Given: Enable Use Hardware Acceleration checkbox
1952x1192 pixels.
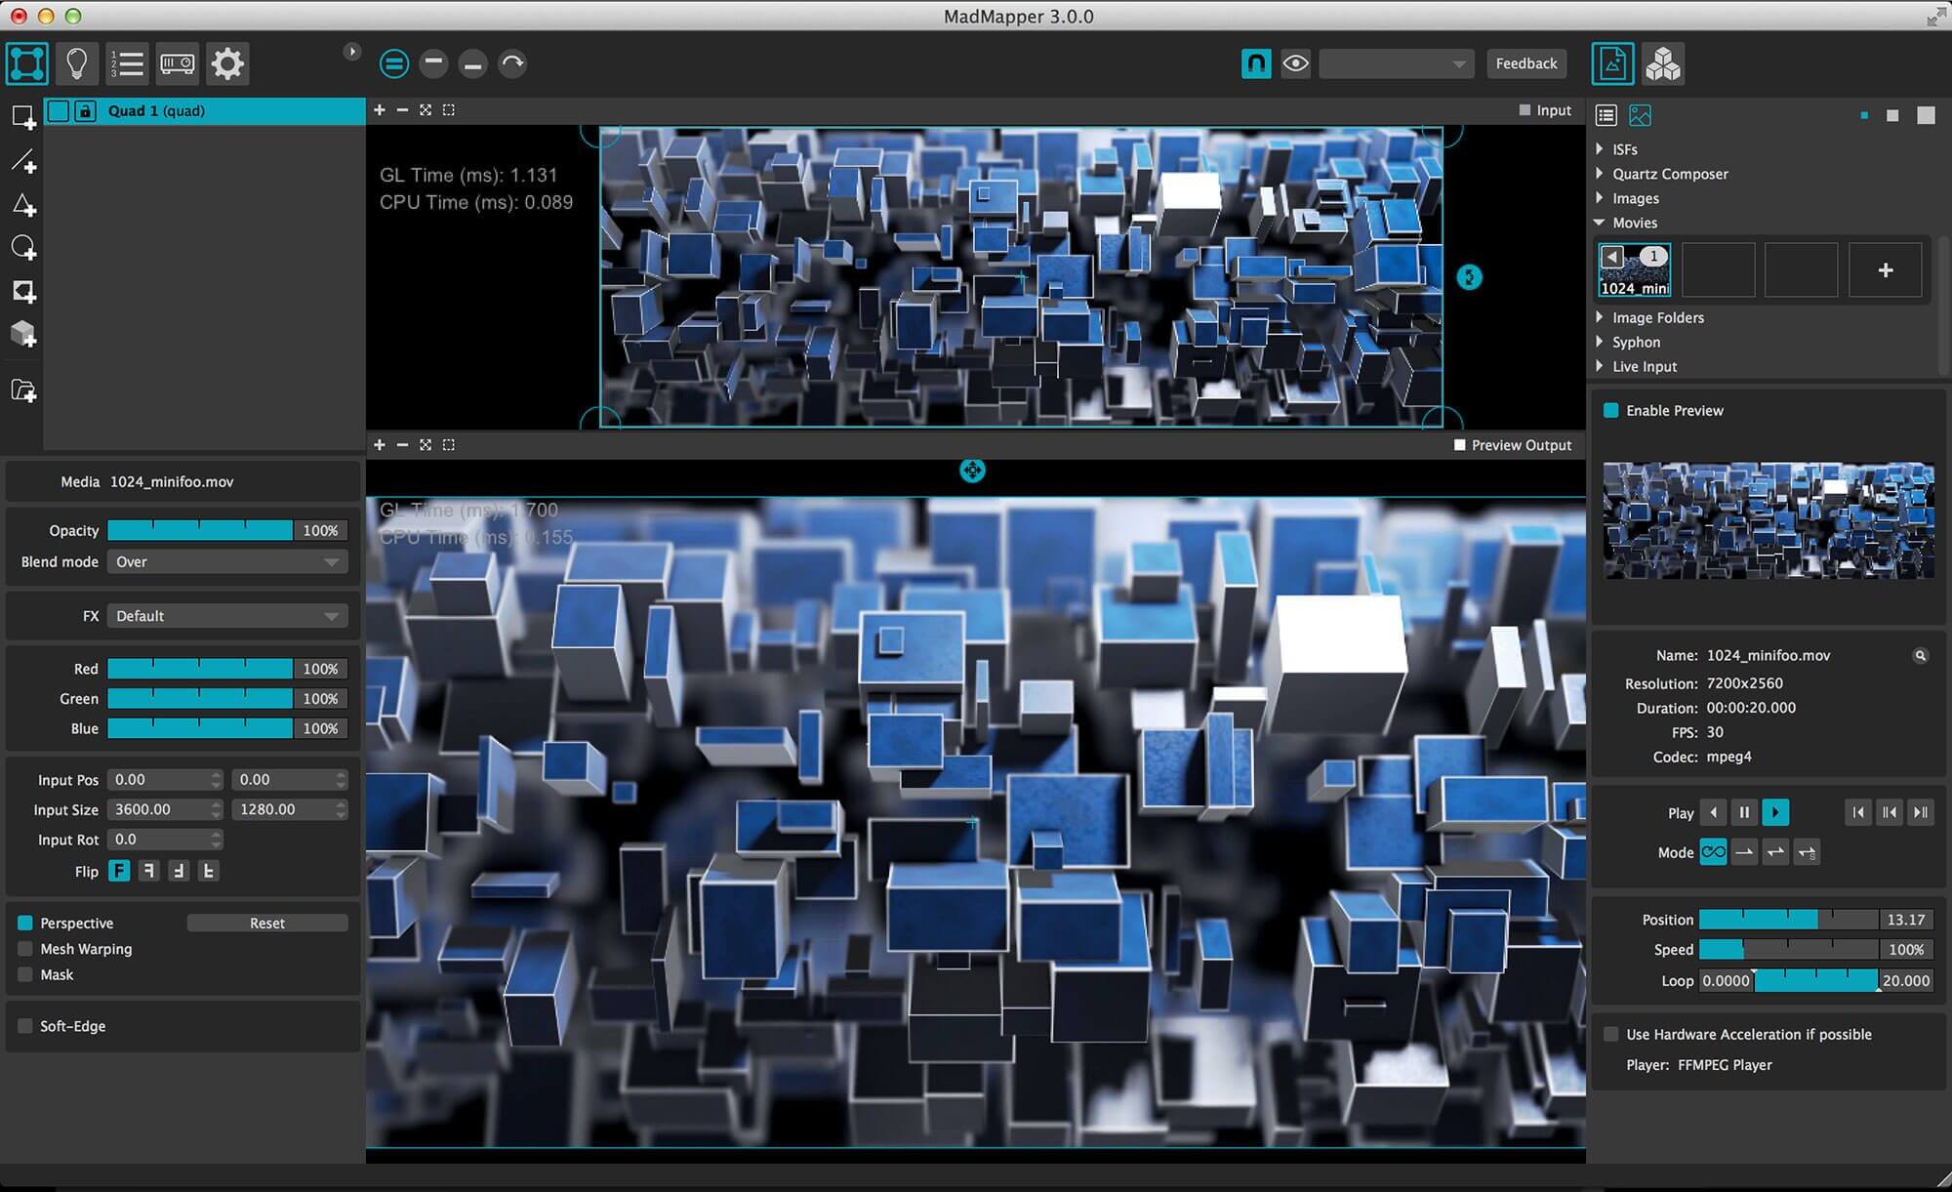Looking at the screenshot, I should (x=1611, y=1035).
